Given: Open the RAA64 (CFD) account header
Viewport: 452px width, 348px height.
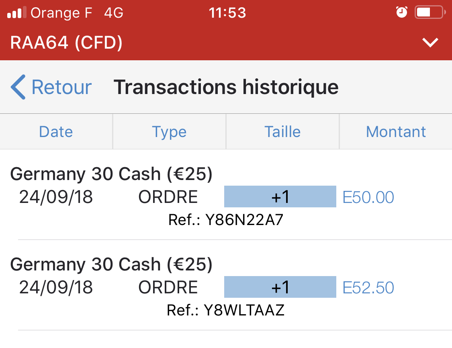Looking at the screenshot, I should pos(66,43).
